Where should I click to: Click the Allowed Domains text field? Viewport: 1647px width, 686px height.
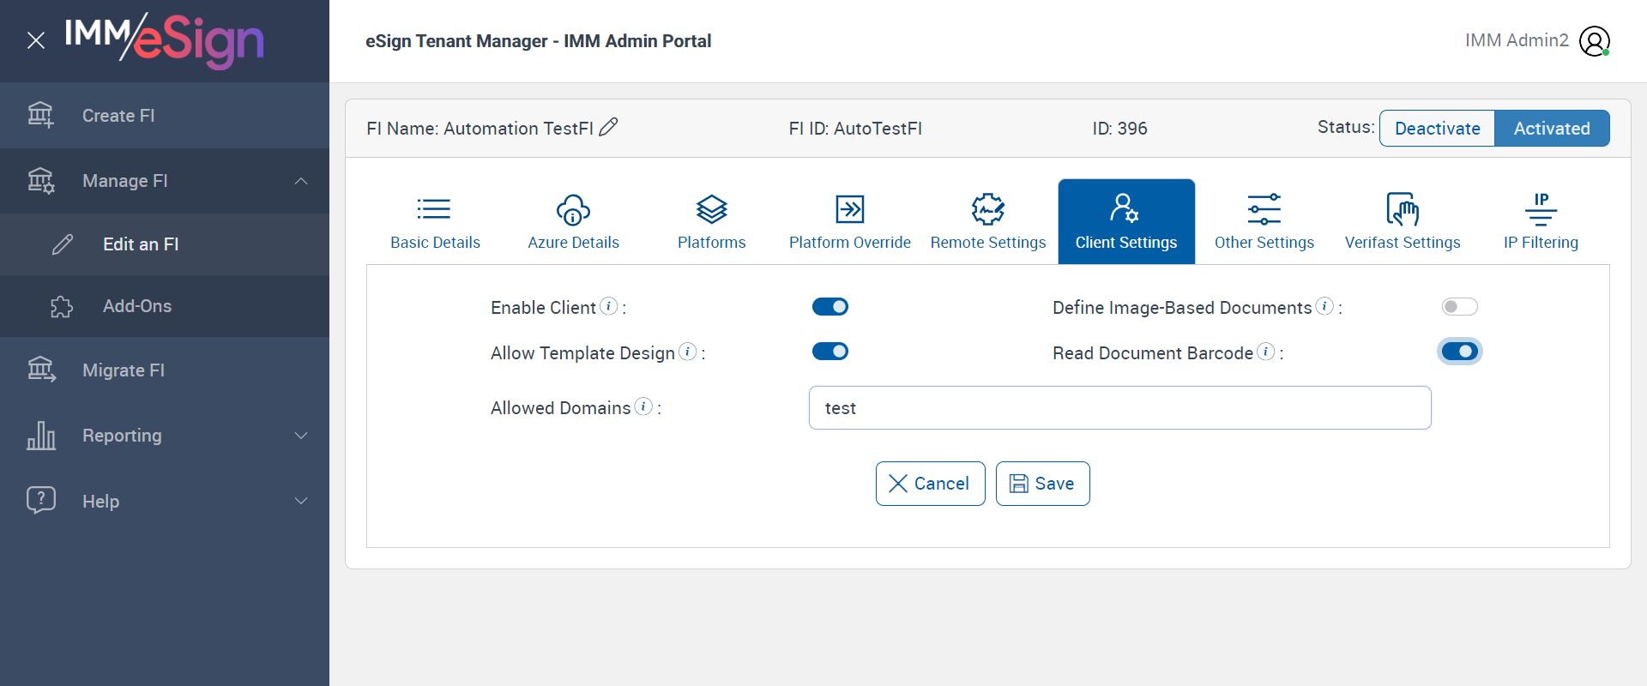click(1119, 408)
